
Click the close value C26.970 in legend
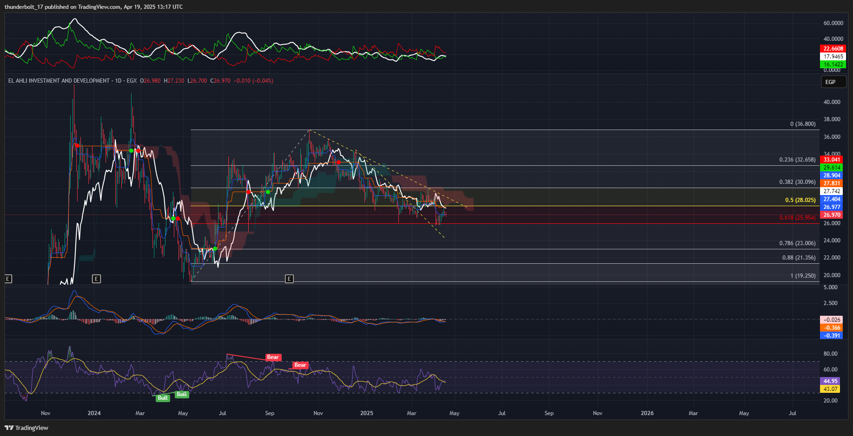(x=220, y=81)
